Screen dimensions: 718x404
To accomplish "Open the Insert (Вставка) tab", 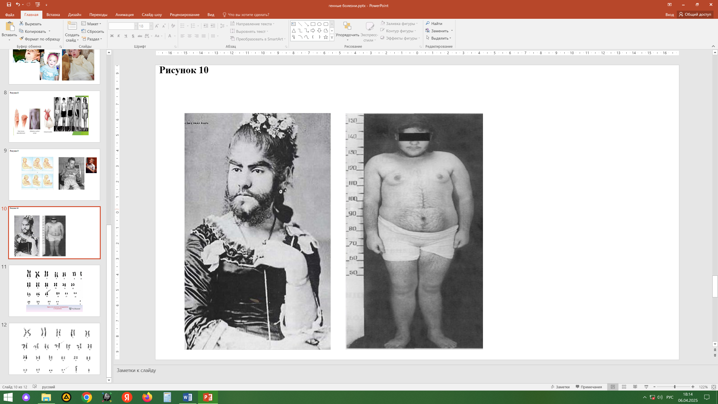I will coord(53,15).
